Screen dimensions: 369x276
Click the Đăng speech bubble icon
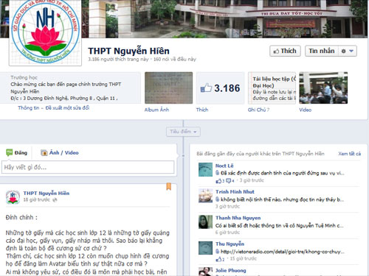point(10,152)
